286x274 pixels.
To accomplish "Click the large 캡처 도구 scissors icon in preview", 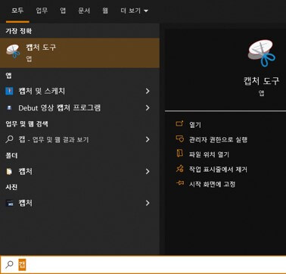I will point(262,53).
